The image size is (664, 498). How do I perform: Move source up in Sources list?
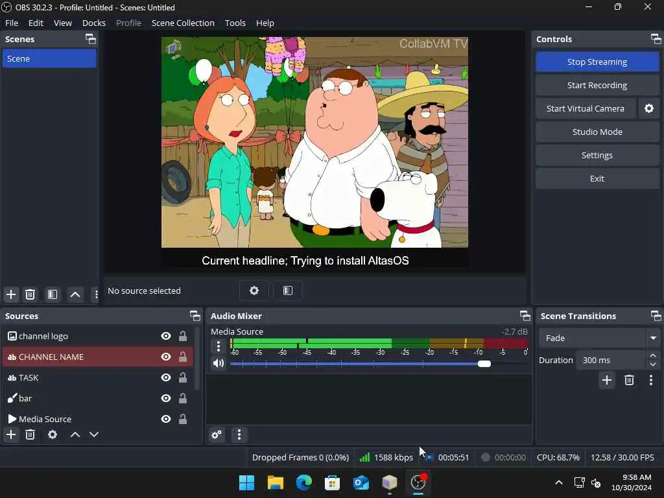(x=75, y=434)
